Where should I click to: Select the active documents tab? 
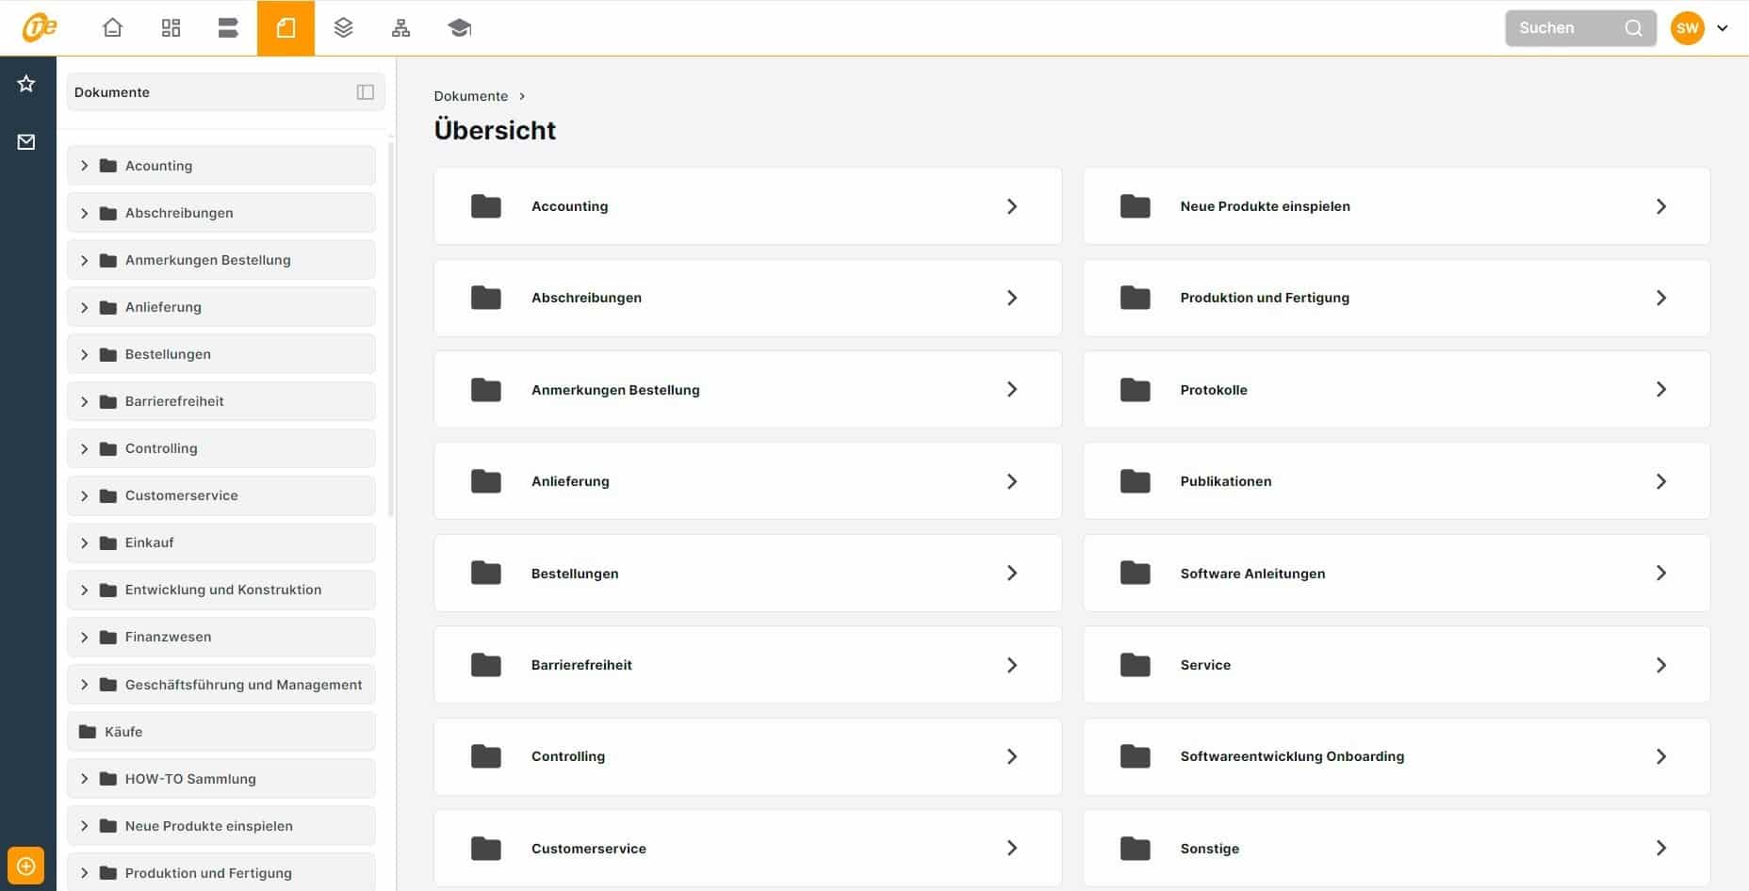coord(286,28)
